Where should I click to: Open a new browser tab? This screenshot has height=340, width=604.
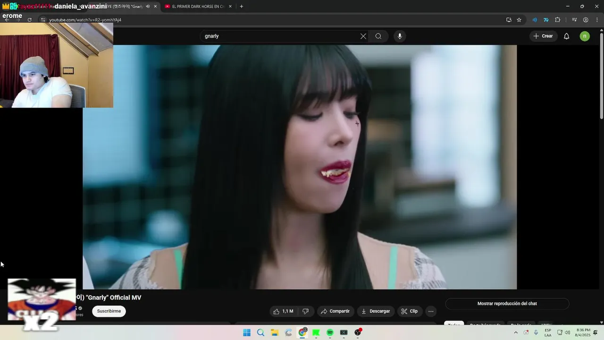coord(242,7)
